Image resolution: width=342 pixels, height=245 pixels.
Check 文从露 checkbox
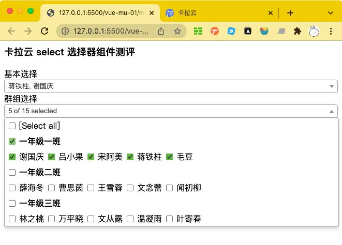coord(91,219)
